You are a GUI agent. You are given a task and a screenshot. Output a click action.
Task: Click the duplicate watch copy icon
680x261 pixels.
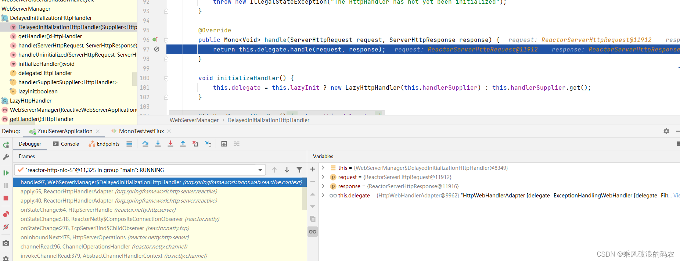[313, 219]
